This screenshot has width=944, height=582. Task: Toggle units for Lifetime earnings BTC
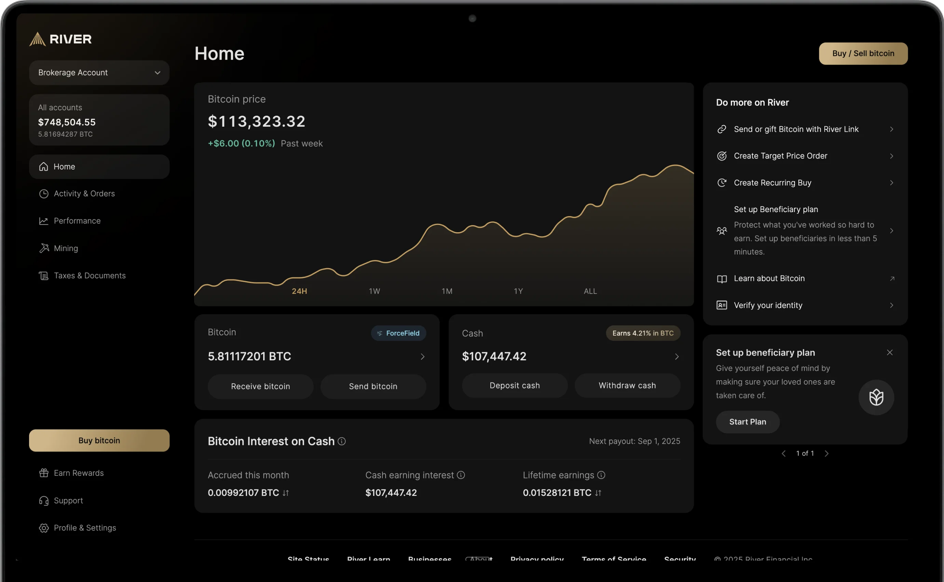coord(598,493)
